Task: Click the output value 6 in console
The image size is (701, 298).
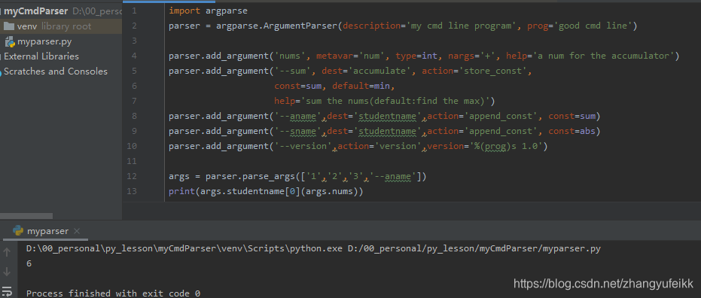Action: point(29,263)
